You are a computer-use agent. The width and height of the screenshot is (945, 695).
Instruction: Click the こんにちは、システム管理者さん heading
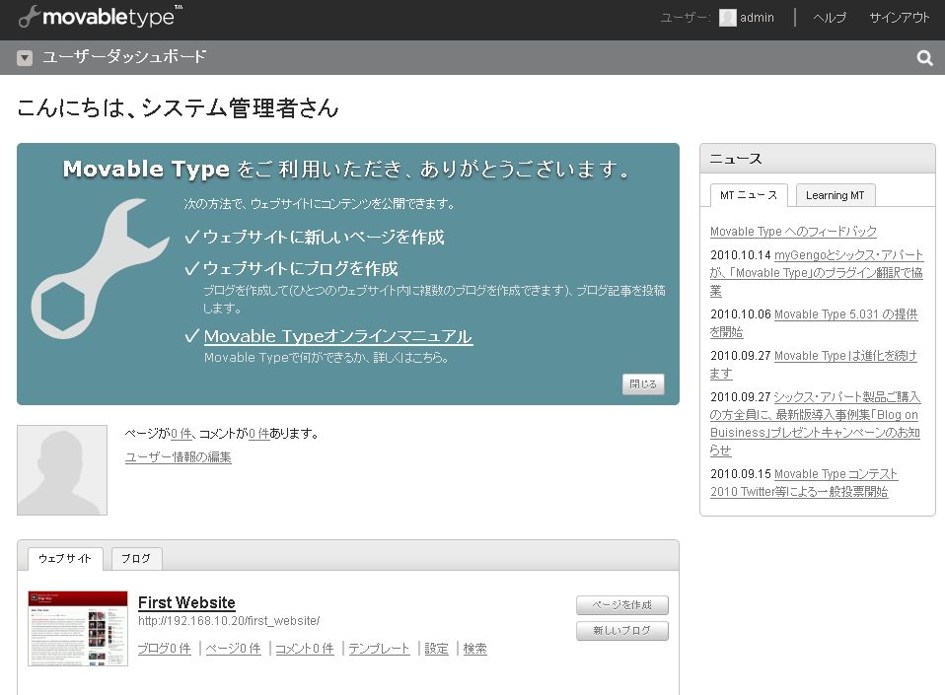(x=178, y=108)
